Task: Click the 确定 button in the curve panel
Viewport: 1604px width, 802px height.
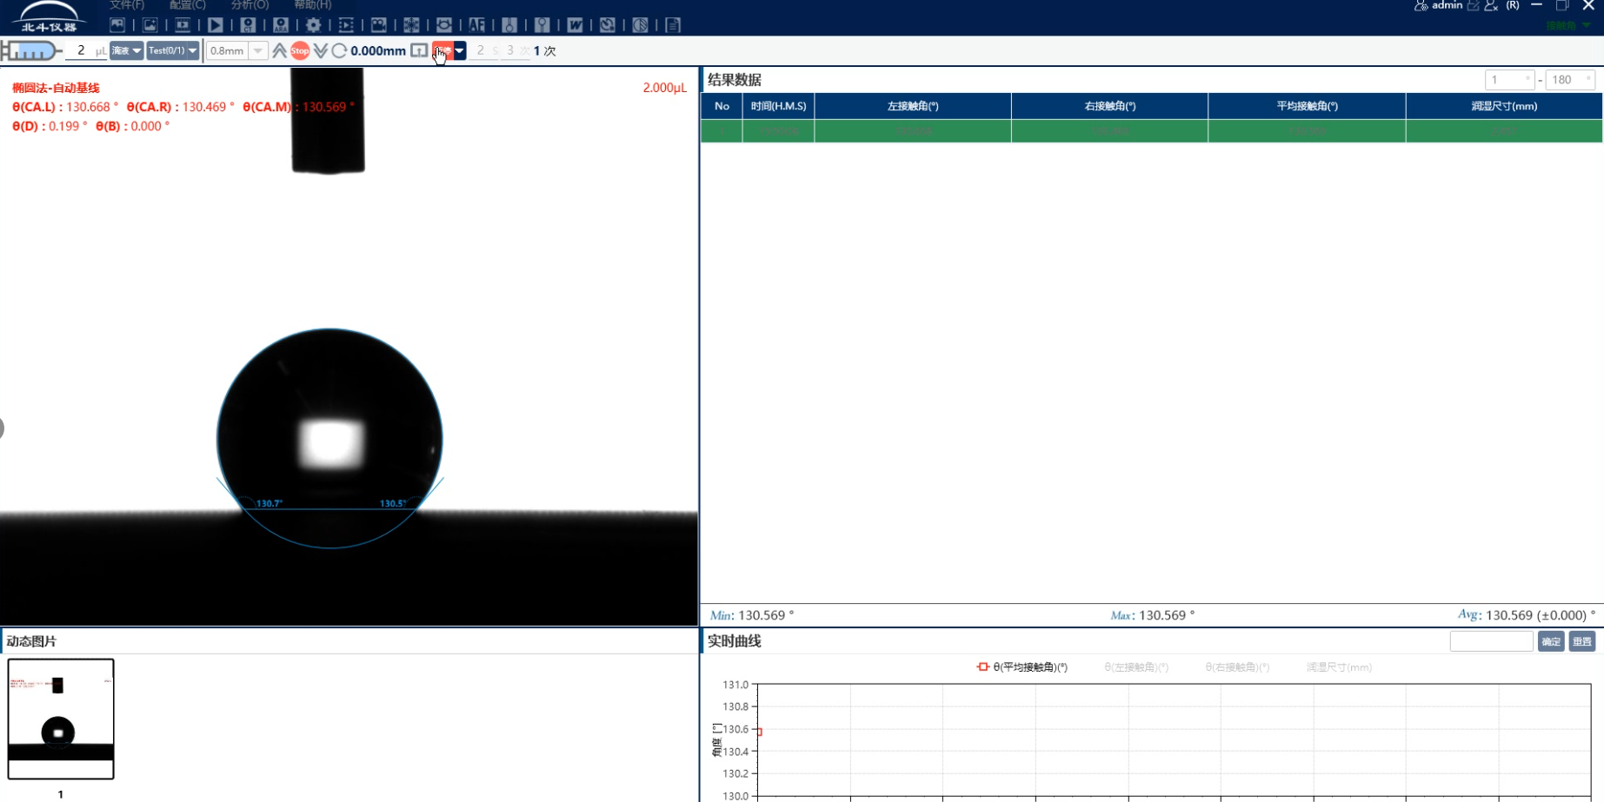Action: pyautogui.click(x=1550, y=641)
